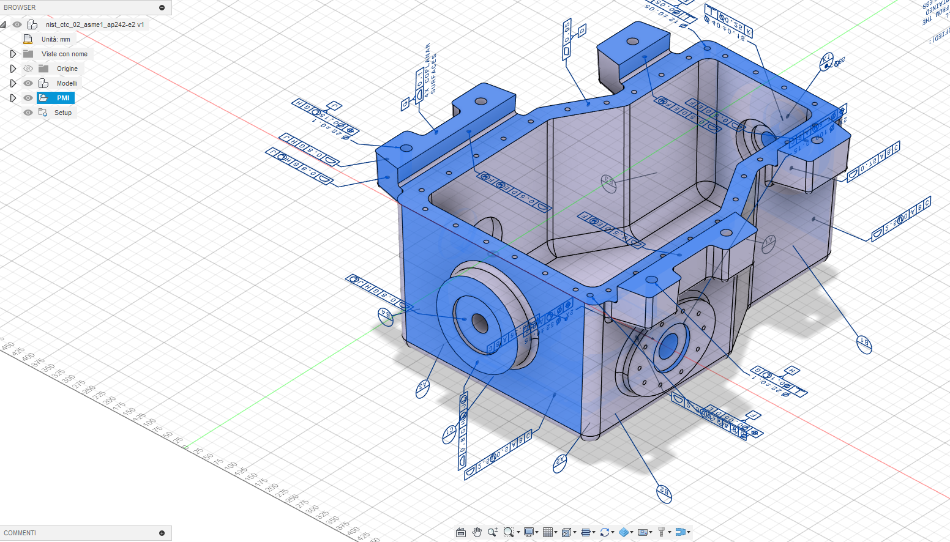Image resolution: width=950 pixels, height=542 pixels.
Task: Hide Modelli using its eye icon
Action: coord(28,83)
